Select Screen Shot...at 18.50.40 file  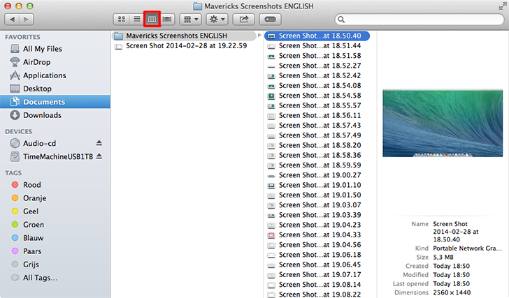pos(317,36)
